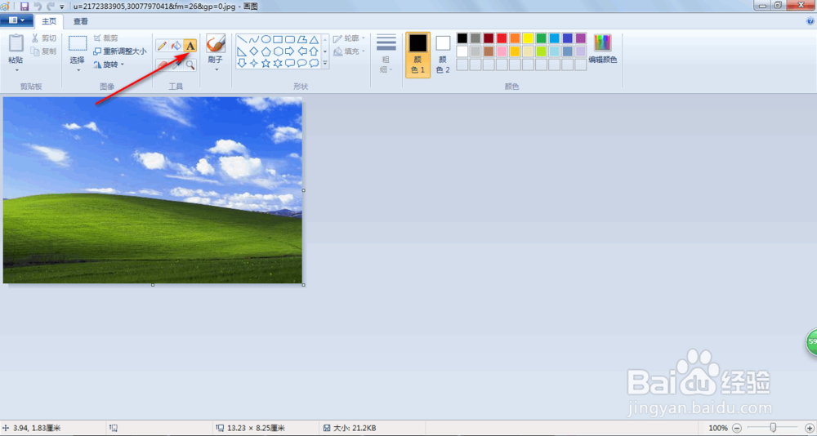Screen dimensions: 817x436
Task: Choose the Rounded rectangular callout shape
Action: tap(290, 63)
